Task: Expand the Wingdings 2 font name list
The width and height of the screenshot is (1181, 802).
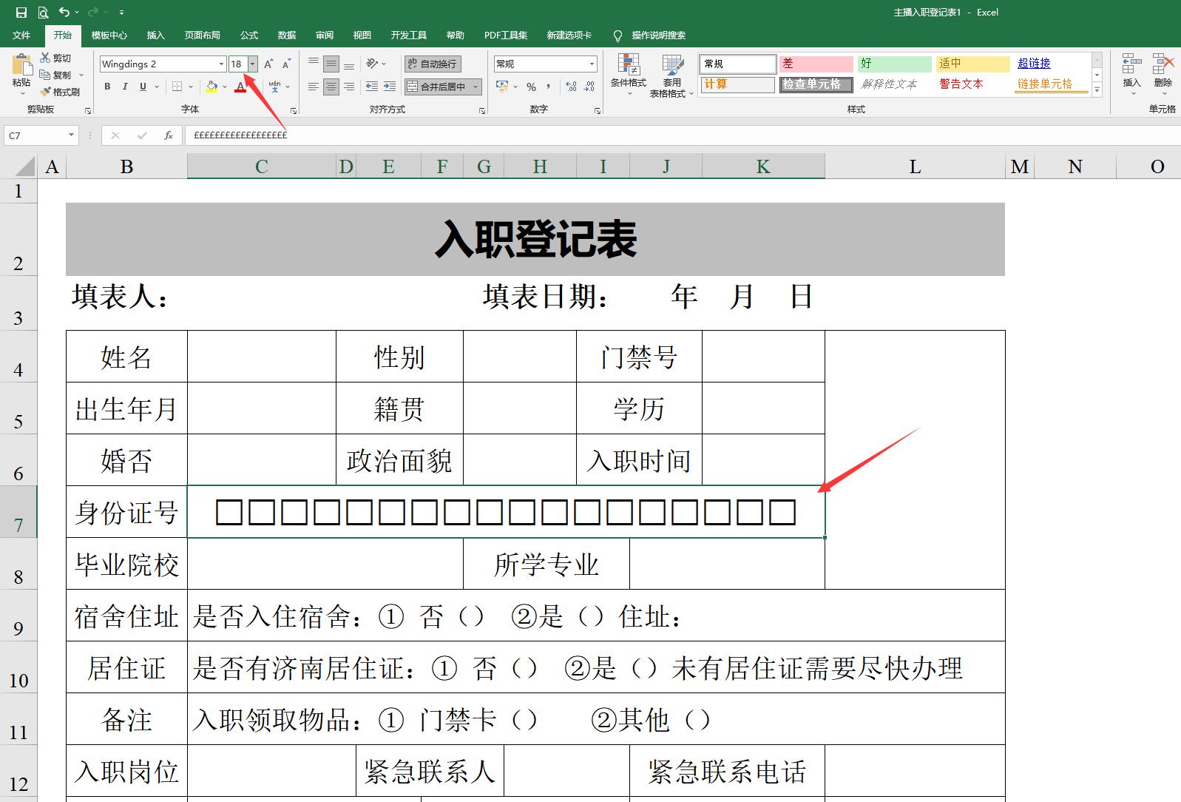Action: [220, 64]
